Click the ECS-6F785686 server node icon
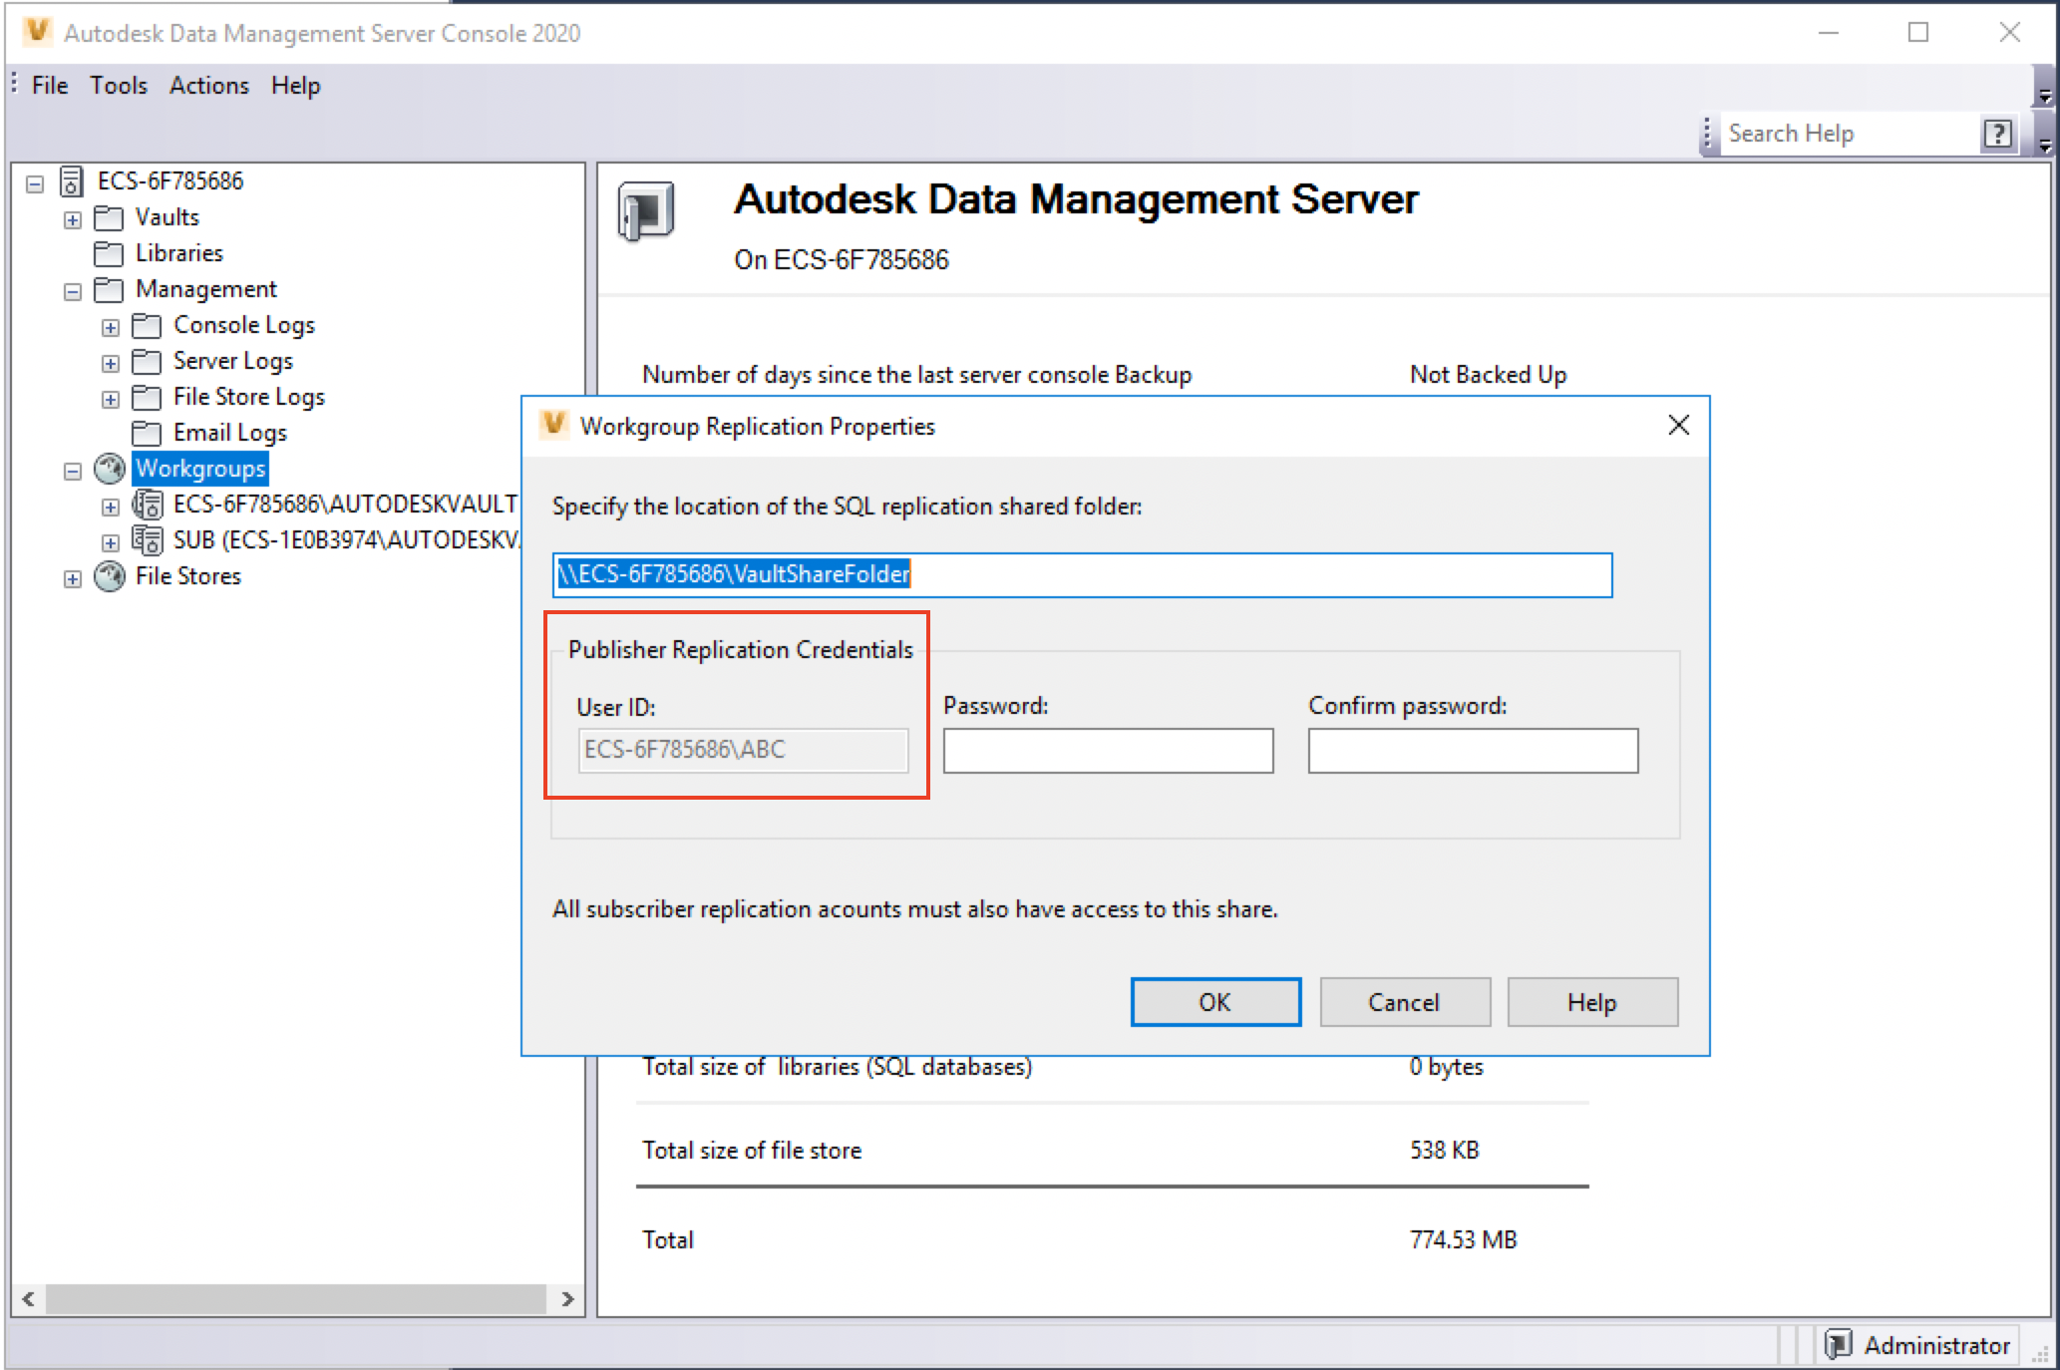The image size is (2060, 1370). (72, 181)
